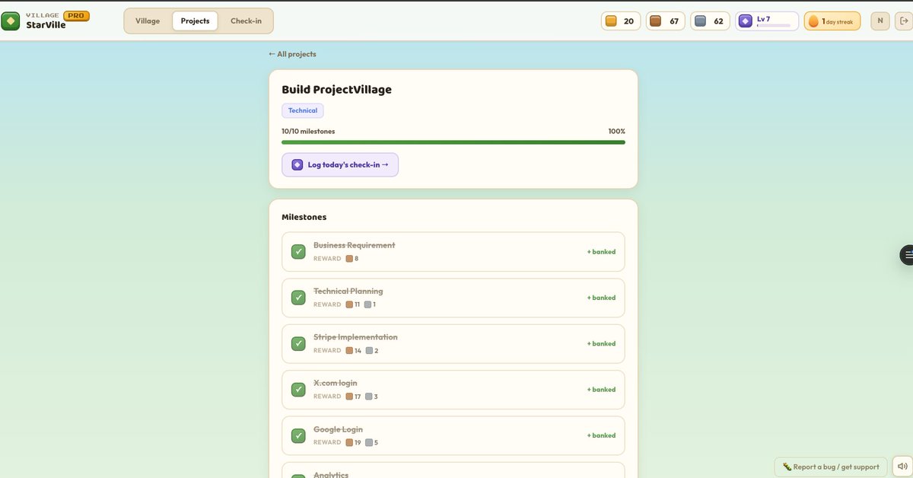The image size is (913, 478).
Task: Click banked label on Google Login row
Action: [x=601, y=435]
